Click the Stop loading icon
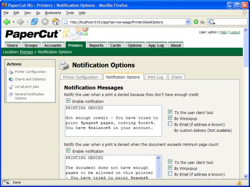 point(45,22)
